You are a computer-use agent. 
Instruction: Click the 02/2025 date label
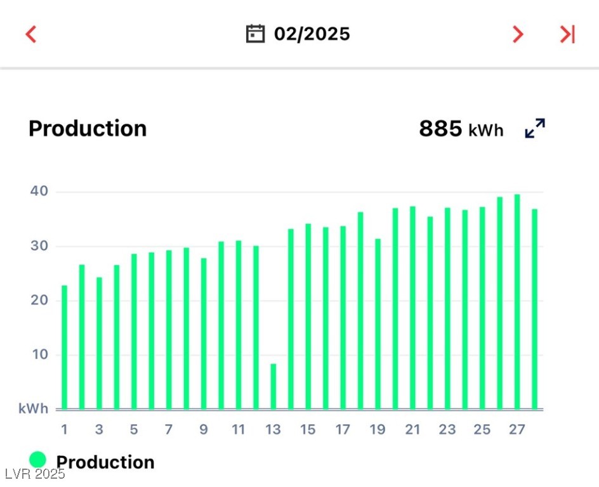coord(312,34)
